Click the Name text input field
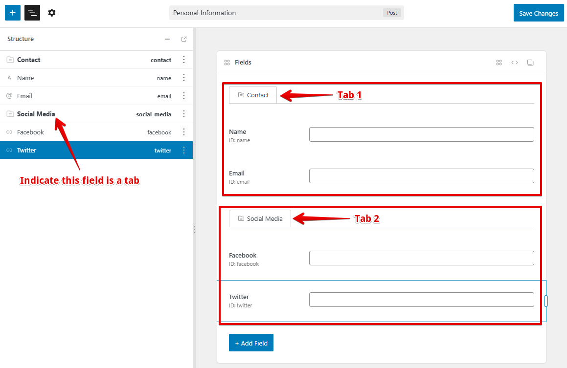 pyautogui.click(x=421, y=134)
